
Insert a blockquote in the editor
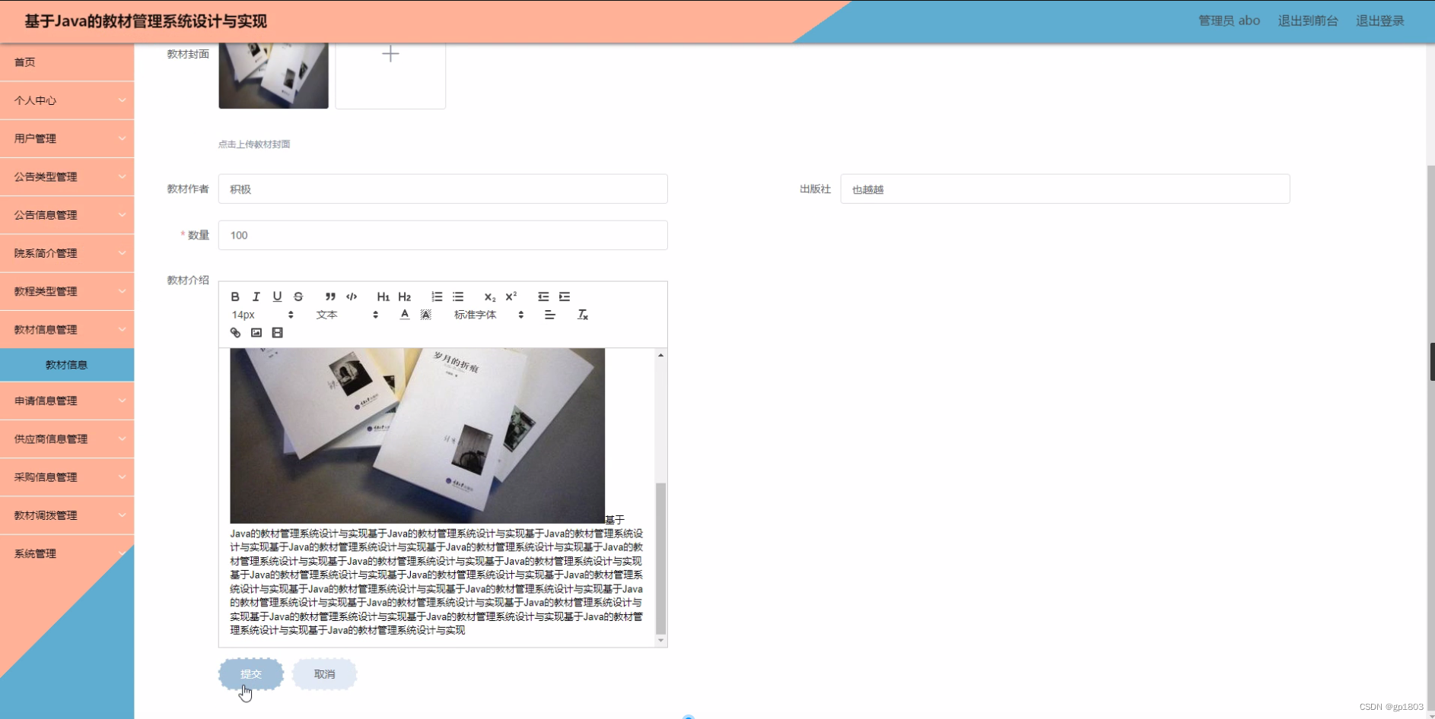point(329,296)
